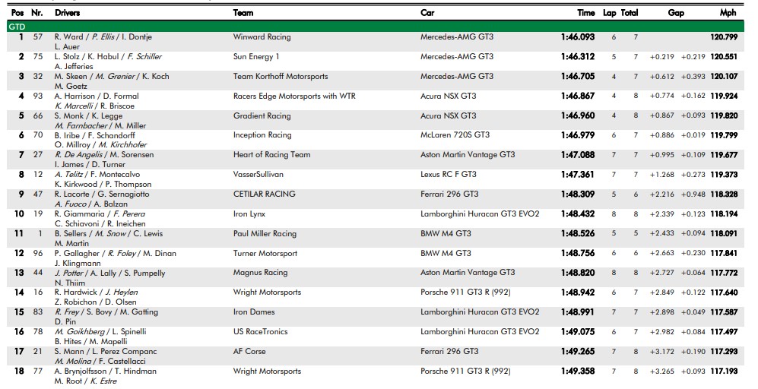758x389 pixels.
Task: Select Team Korthoff Motorsports
Action: tap(281, 77)
